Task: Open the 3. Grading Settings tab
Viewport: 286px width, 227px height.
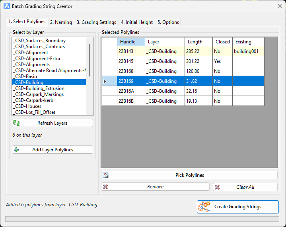Action: tap(96, 22)
